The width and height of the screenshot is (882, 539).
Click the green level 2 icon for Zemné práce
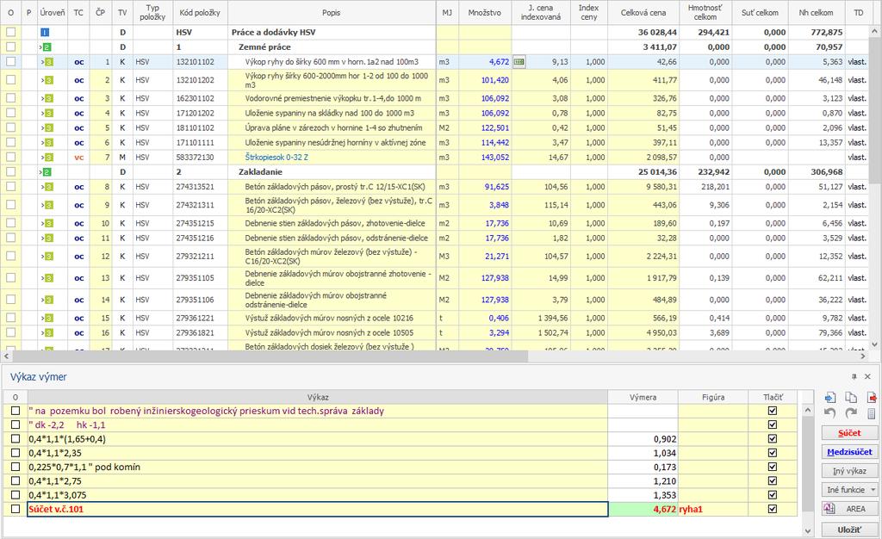(47, 47)
